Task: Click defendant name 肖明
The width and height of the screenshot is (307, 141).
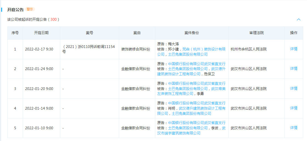Action: pyautogui.click(x=172, y=109)
